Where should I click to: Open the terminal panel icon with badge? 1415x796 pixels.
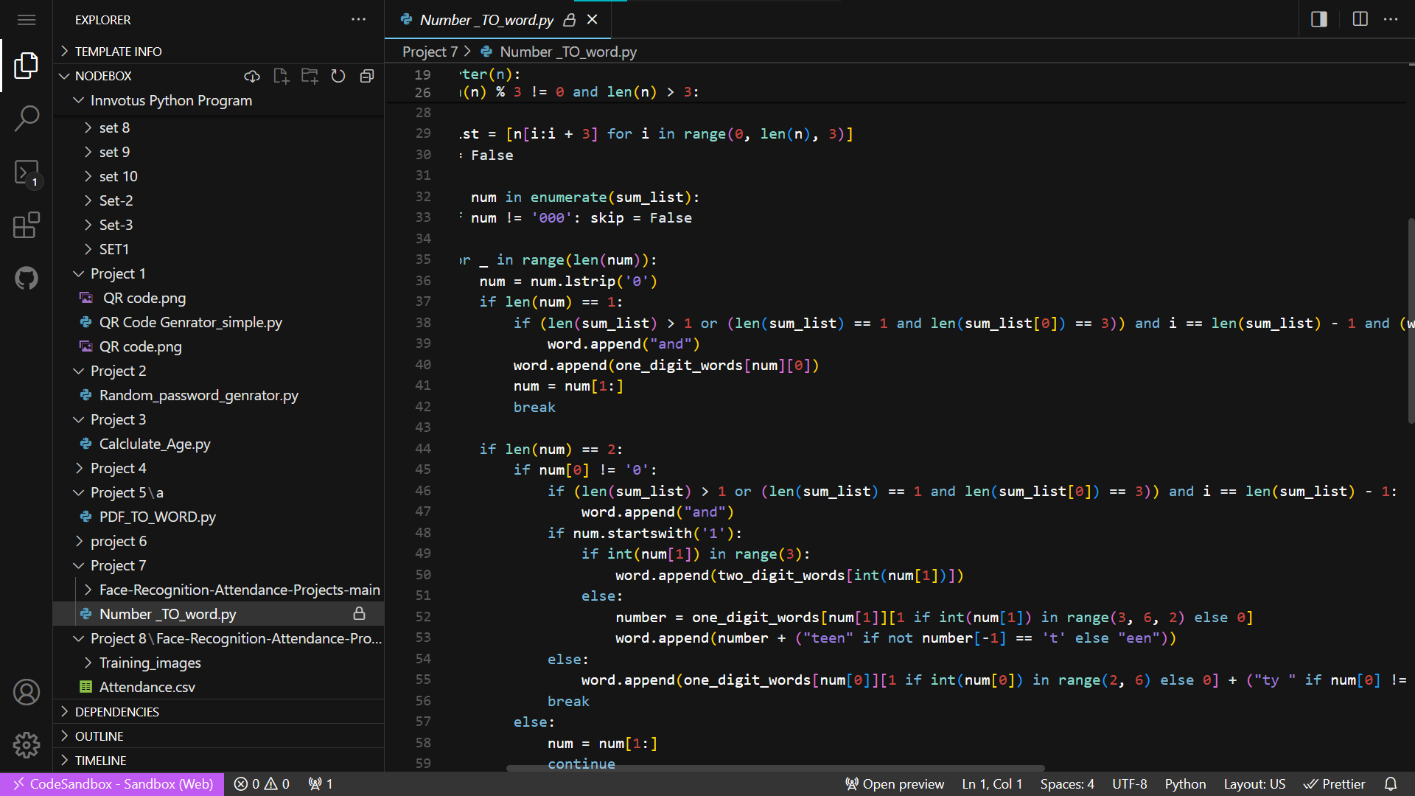(27, 172)
